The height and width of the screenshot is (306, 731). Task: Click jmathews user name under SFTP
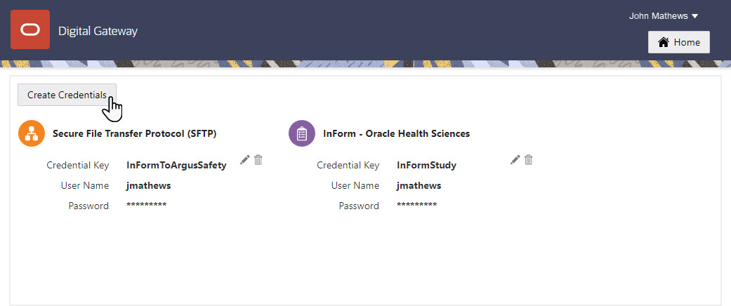(x=148, y=186)
